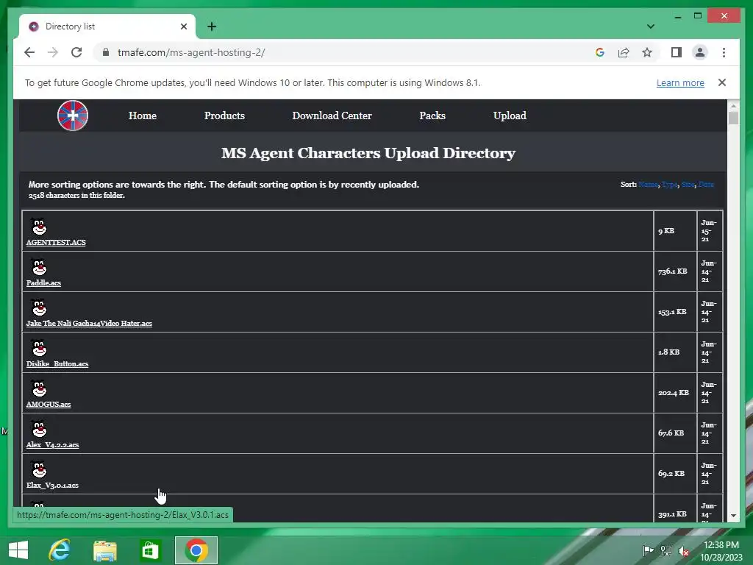Viewport: 753px width, 565px height.
Task: Click the muted volume tray icon
Action: [x=684, y=551]
